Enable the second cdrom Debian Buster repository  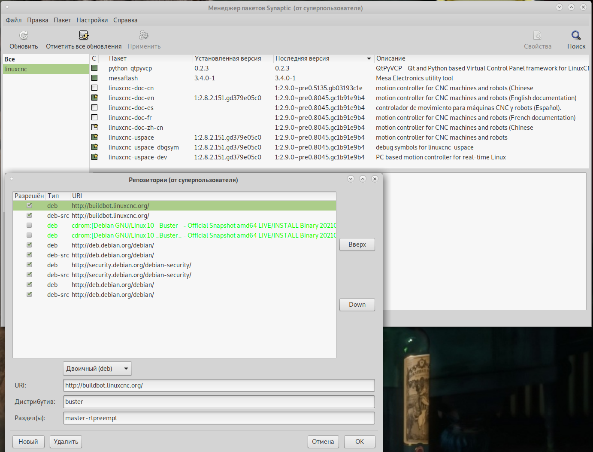click(x=29, y=235)
